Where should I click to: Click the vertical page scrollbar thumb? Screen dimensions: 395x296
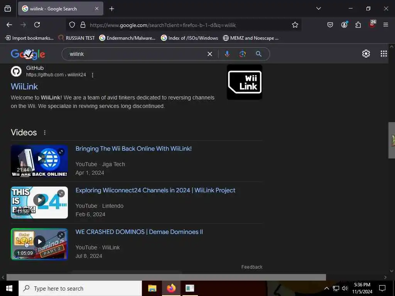(x=392, y=140)
